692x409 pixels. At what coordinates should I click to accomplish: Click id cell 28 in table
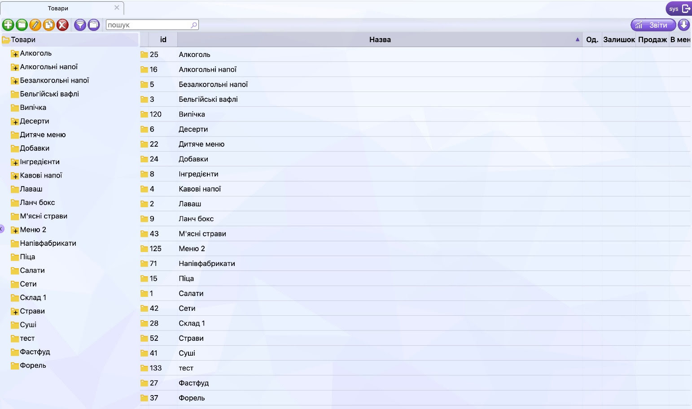[x=154, y=323]
